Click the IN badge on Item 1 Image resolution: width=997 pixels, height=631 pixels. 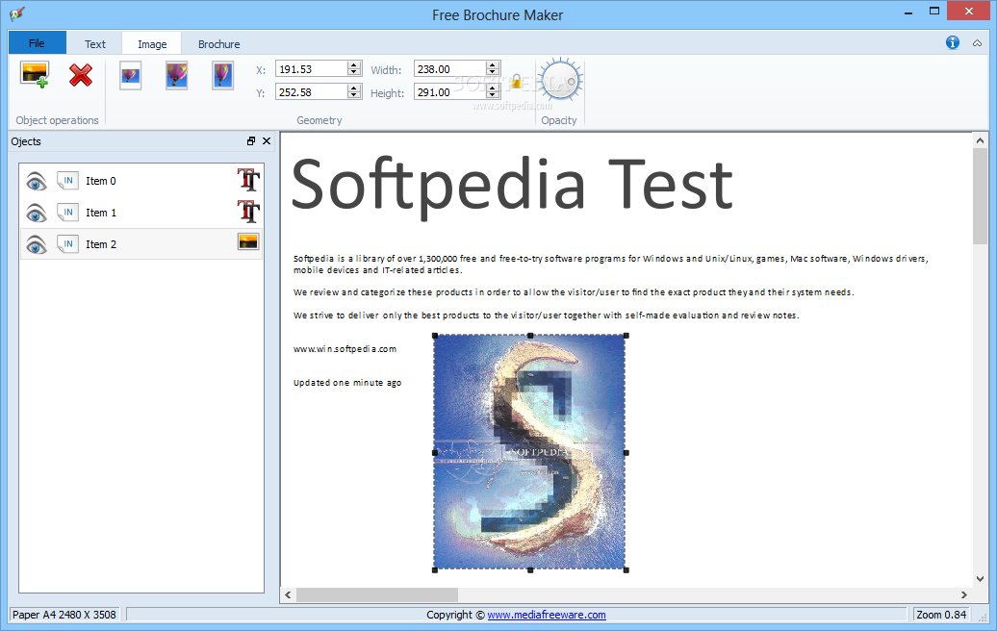[x=67, y=213]
